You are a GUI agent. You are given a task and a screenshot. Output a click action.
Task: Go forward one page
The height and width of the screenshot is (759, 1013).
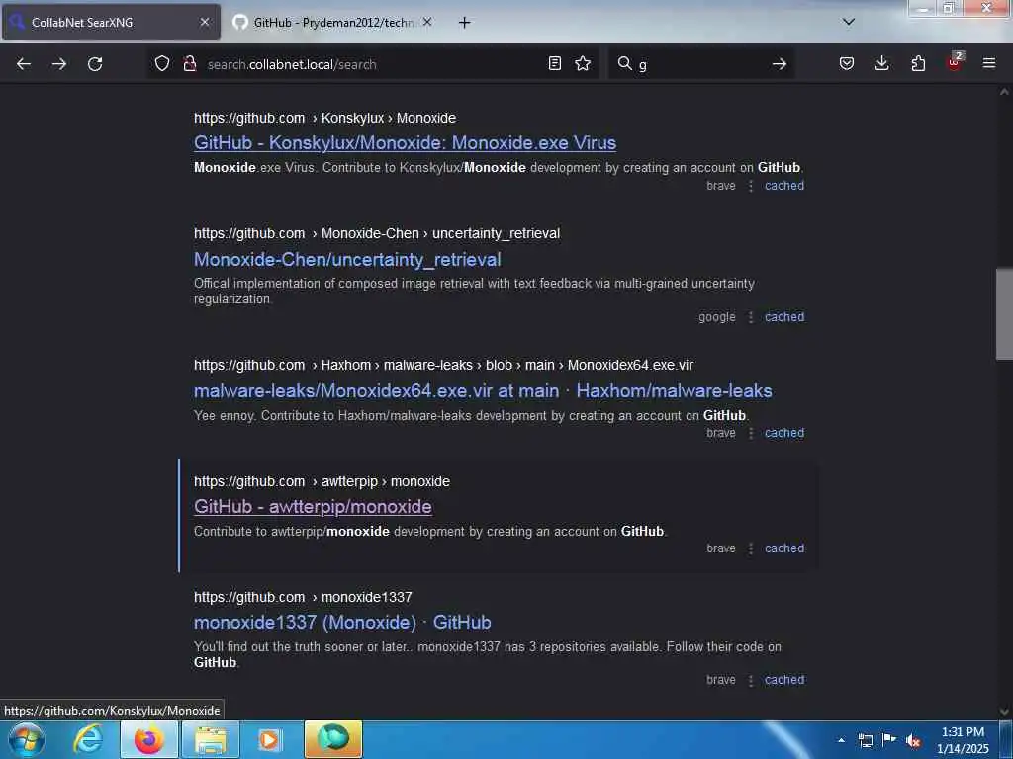[x=59, y=64]
